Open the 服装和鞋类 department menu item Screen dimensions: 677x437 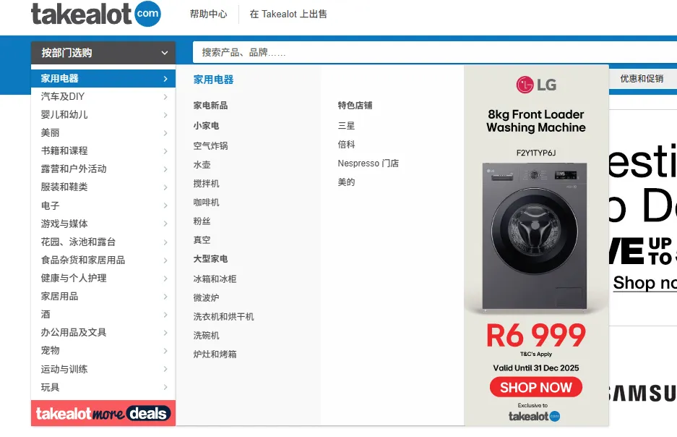click(64, 187)
